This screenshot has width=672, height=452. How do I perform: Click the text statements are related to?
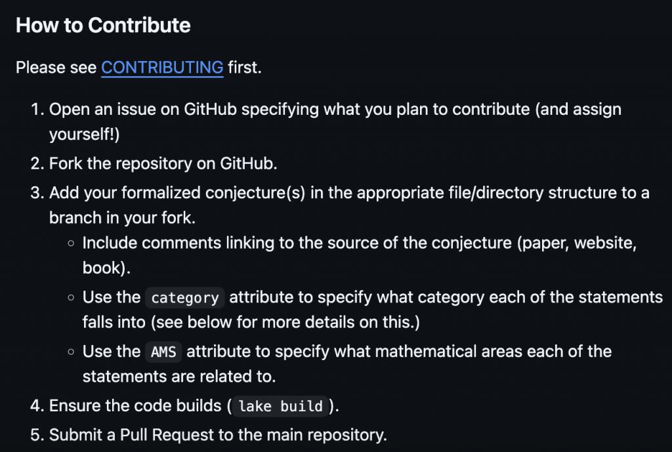(x=178, y=377)
